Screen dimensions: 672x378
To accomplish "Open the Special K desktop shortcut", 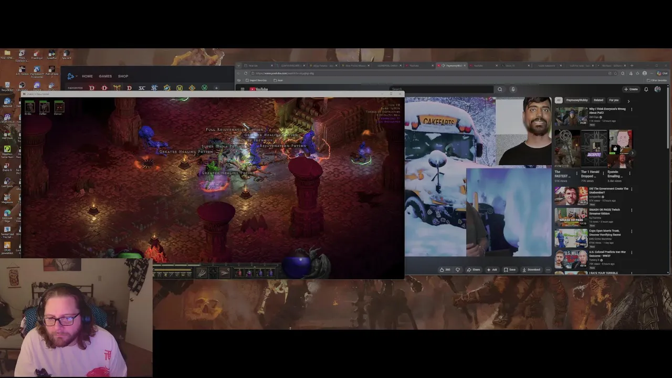I will 66,55.
